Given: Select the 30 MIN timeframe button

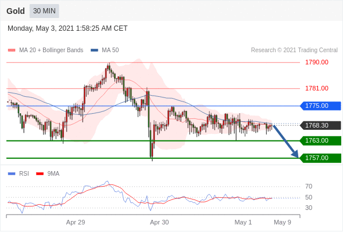Looking at the screenshot, I should (44, 11).
